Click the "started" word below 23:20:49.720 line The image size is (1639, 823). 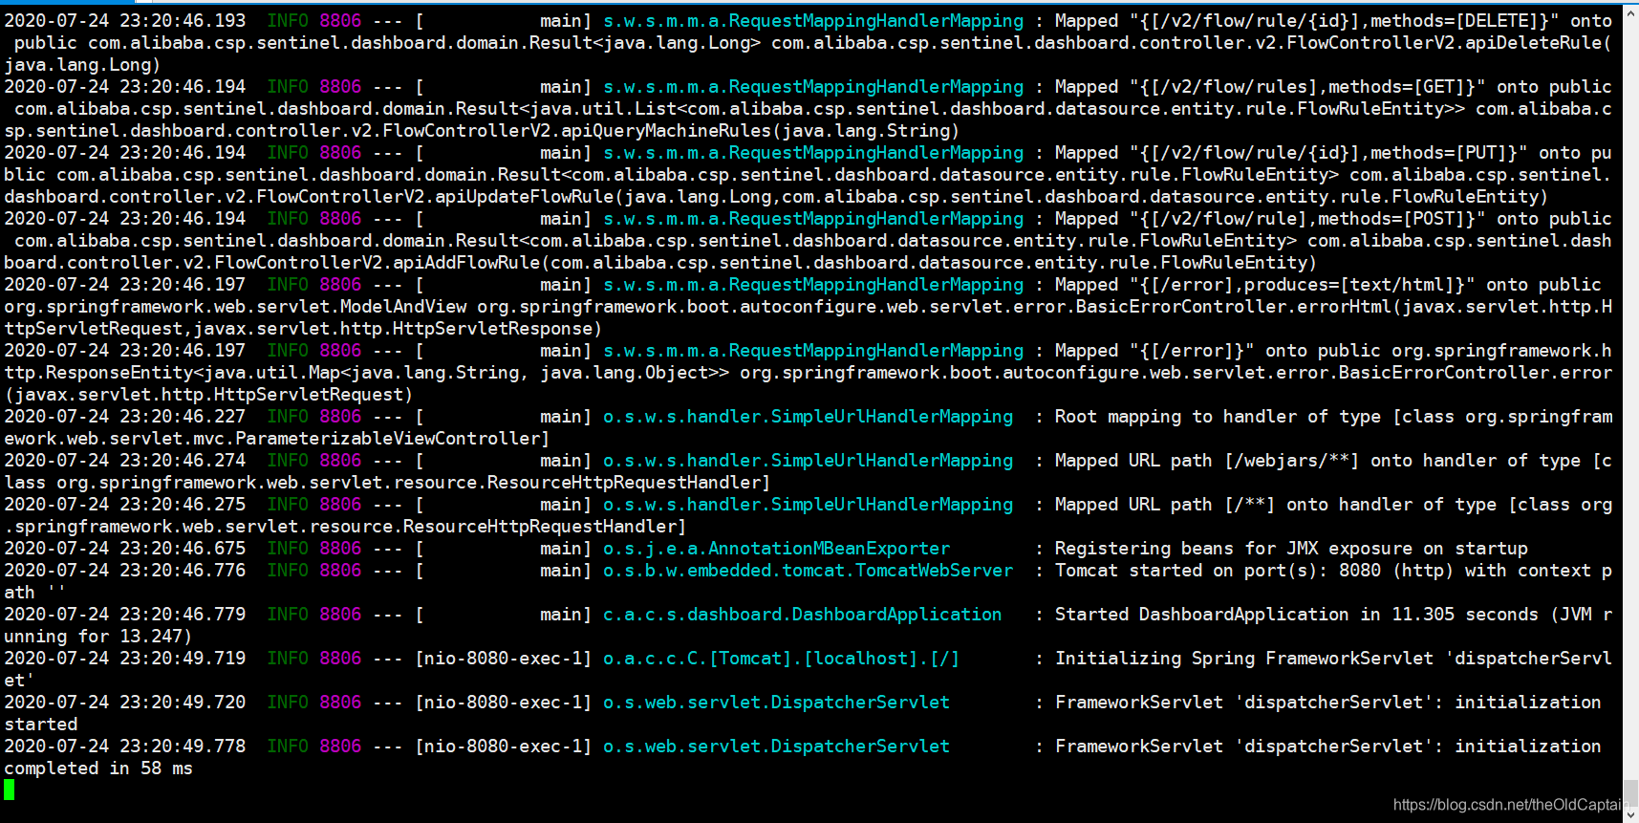click(41, 725)
